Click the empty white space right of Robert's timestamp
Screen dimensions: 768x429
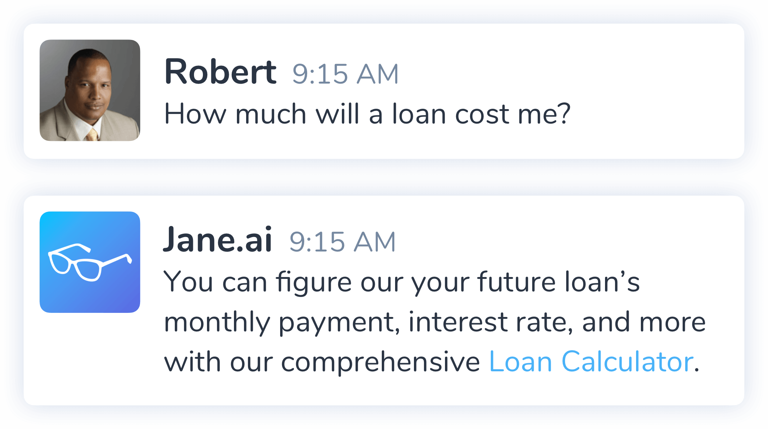tap(554, 74)
